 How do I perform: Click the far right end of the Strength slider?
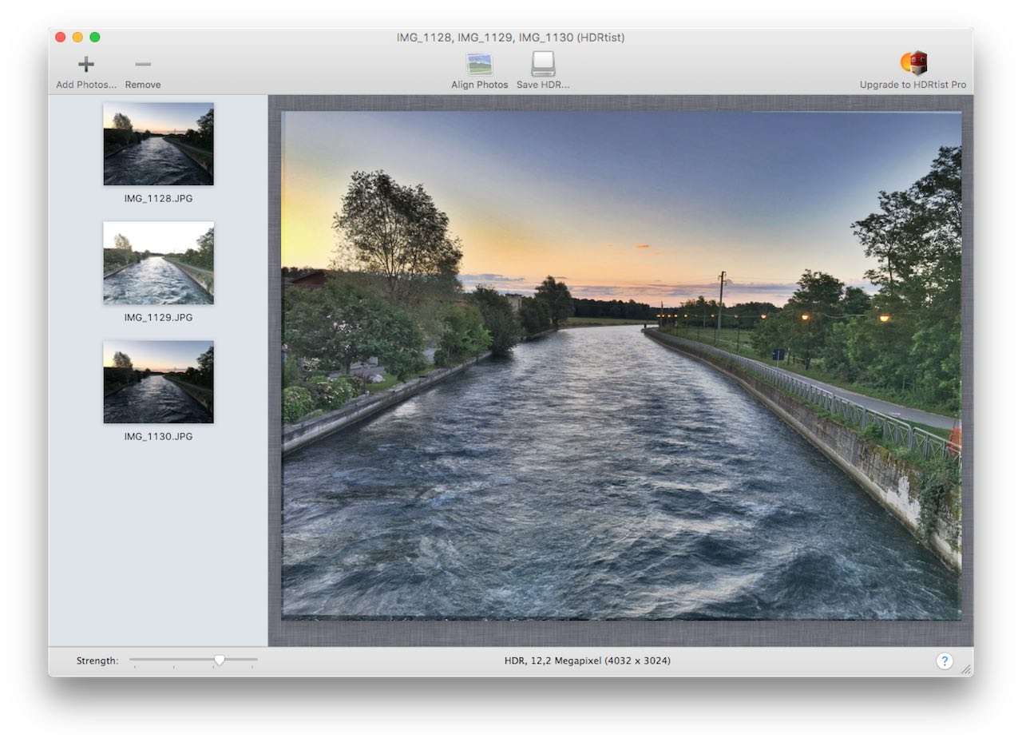tap(255, 660)
